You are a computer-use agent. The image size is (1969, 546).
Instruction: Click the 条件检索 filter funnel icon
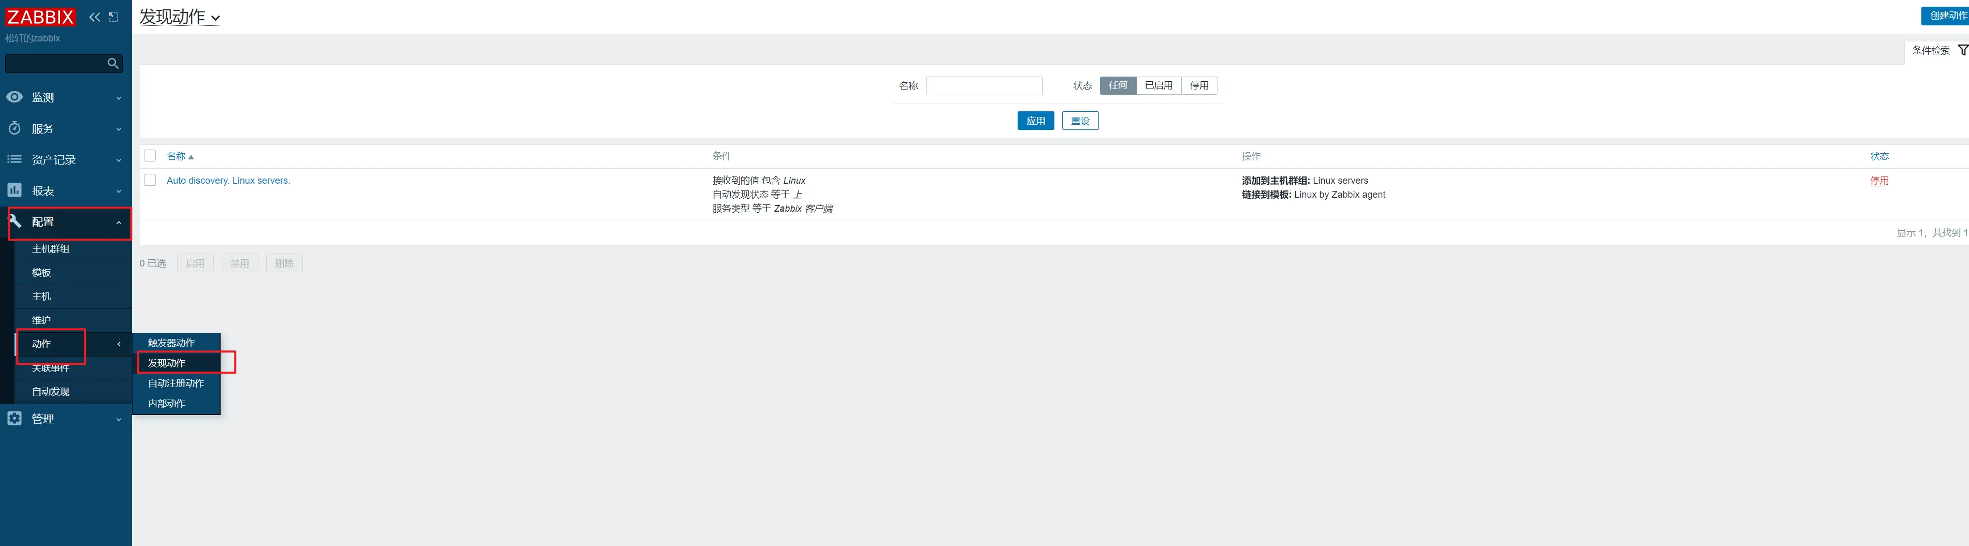point(1962,50)
